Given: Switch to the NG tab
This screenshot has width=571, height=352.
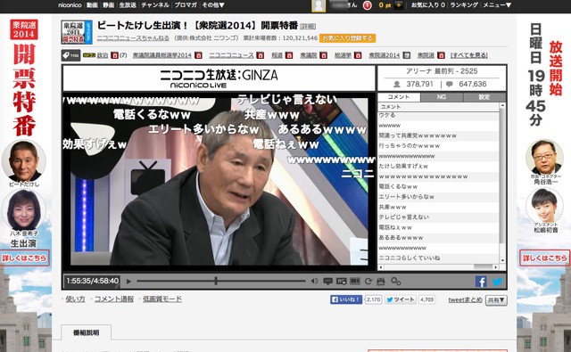Looking at the screenshot, I should 442,97.
